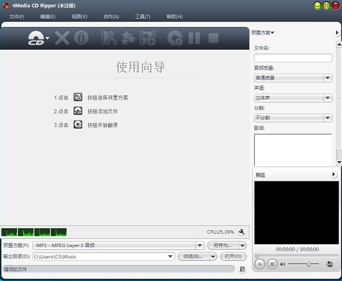Image resolution: width=342 pixels, height=281 pixels.
Task: Open the 动作(A) menu
Action: 111,16
